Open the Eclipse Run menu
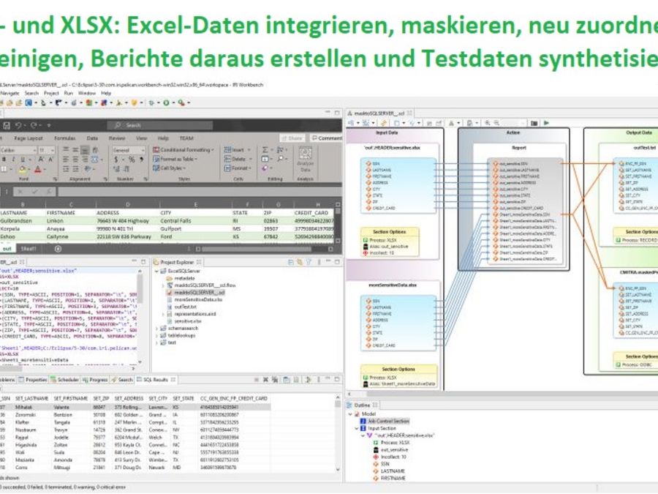Screen dimensions: 658x494 click(x=69, y=93)
